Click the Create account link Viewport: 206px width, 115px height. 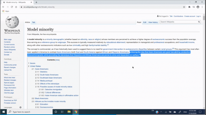190,16
